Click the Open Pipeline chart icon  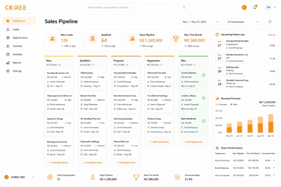(132, 39)
